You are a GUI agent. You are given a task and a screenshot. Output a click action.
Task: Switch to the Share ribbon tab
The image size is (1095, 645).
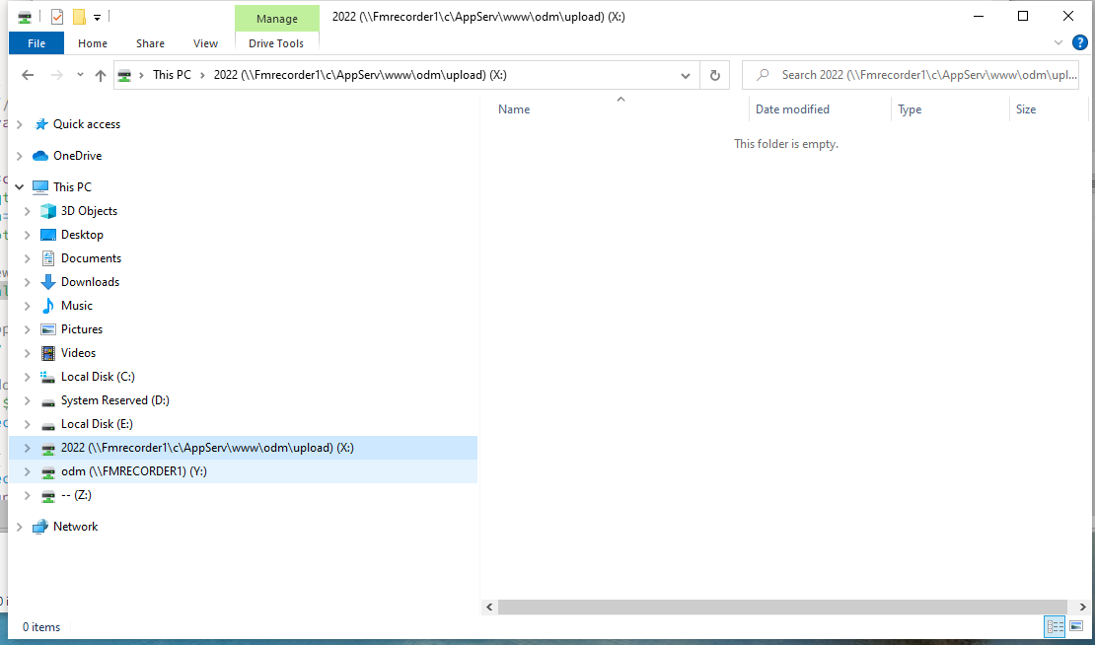pos(150,43)
